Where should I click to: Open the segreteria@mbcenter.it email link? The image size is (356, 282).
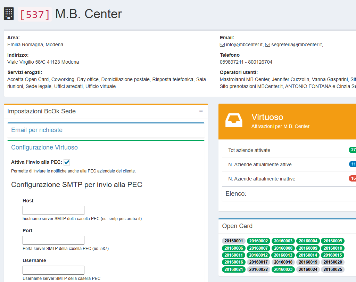click(x=297, y=45)
